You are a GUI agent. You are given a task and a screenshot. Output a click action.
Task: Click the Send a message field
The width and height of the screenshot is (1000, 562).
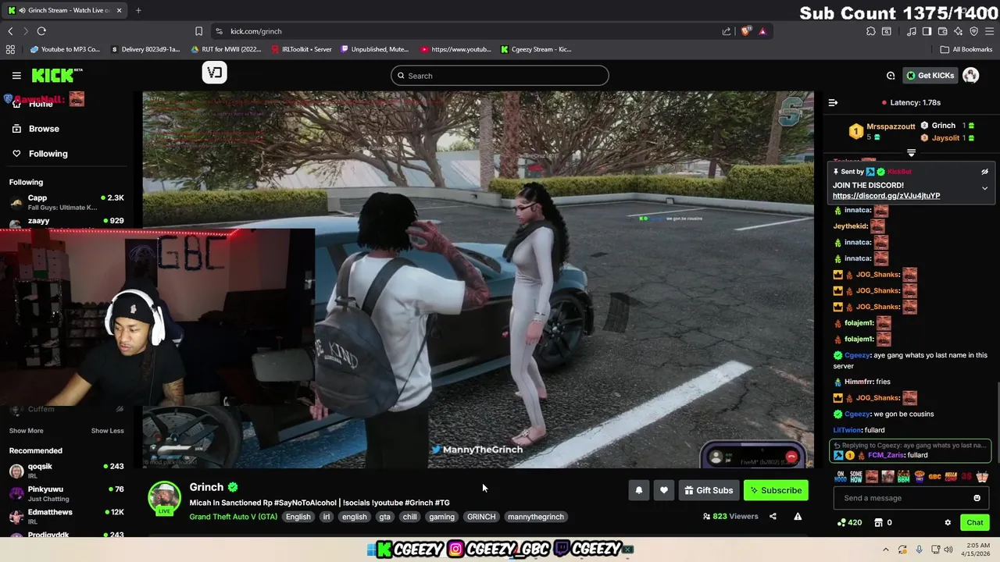click(912, 498)
